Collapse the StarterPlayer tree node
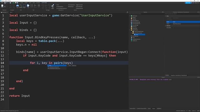Screen dimensions: 200x112 130,30
